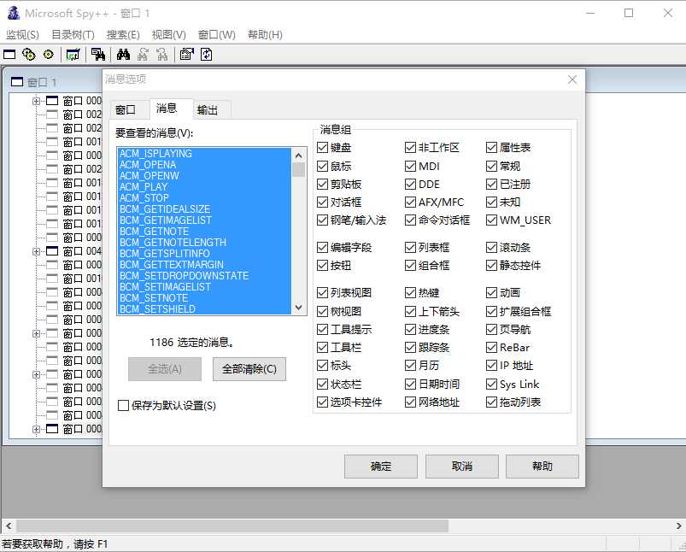Uncheck the WM_USER checkbox

coord(491,220)
